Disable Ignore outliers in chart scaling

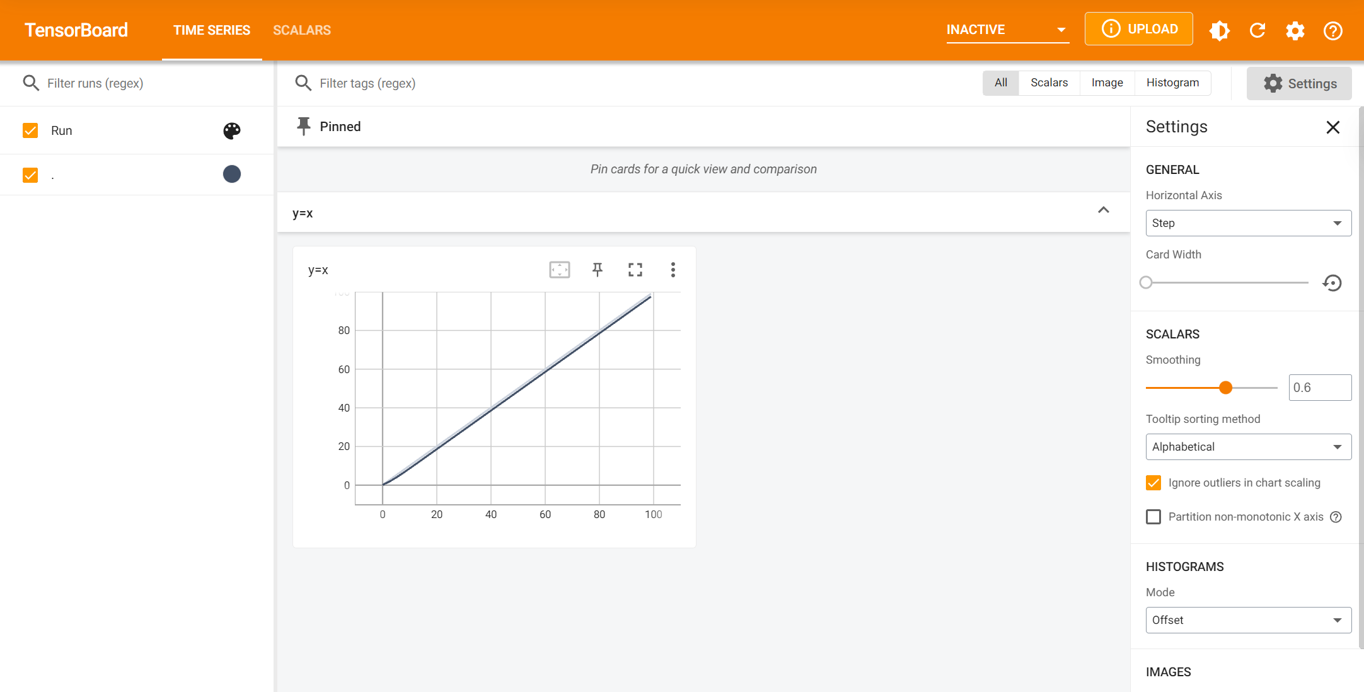pos(1153,483)
